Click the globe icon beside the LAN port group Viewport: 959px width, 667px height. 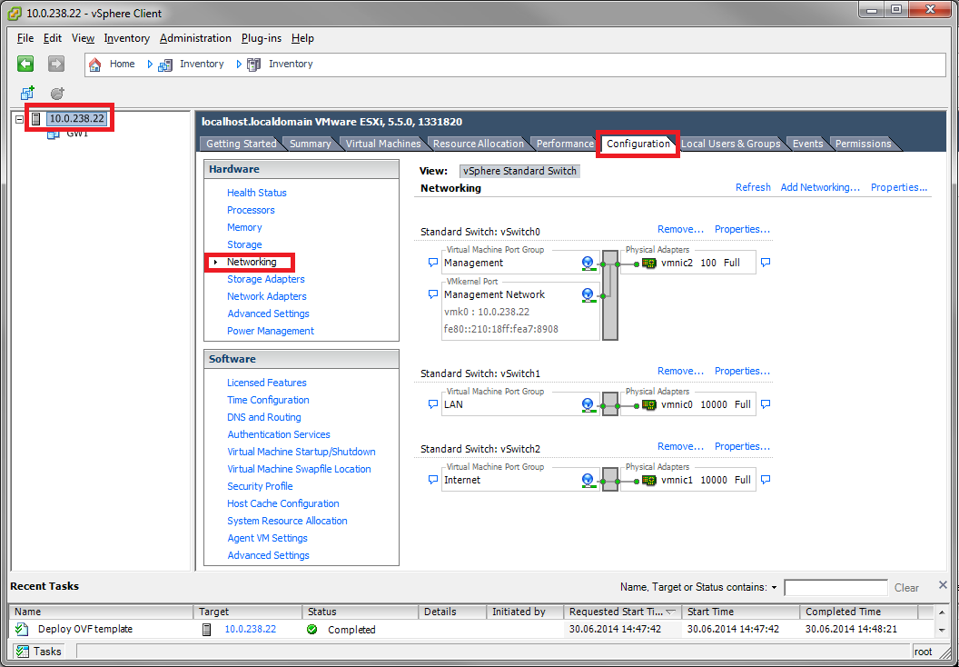[x=588, y=404]
